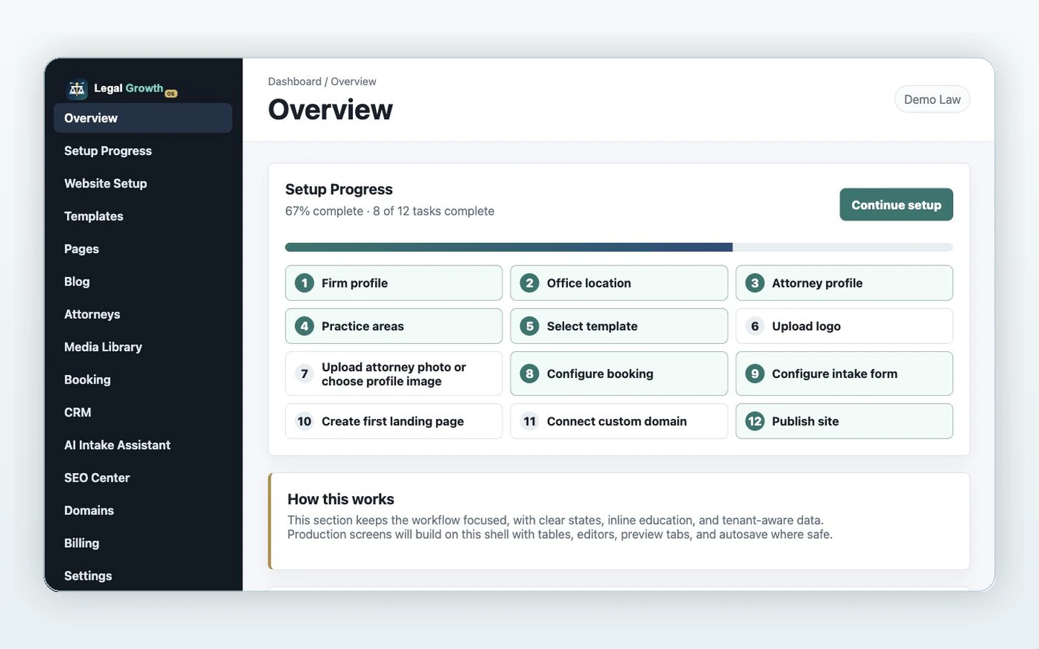The height and width of the screenshot is (649, 1039).
Task: Click the Dashboard / Overview breadcrumb
Action: pos(322,81)
